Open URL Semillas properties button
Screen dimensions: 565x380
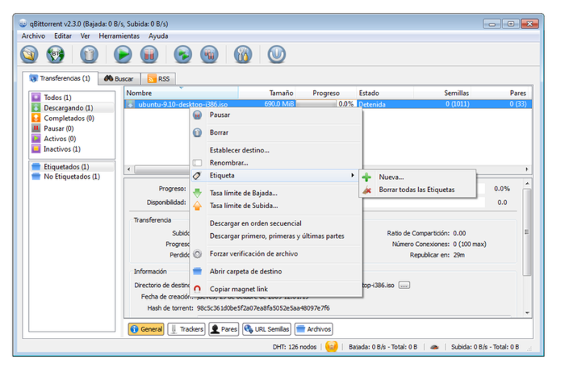click(266, 329)
